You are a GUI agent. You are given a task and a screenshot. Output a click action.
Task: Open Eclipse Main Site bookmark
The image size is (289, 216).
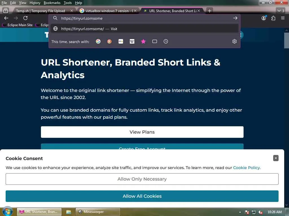tap(18, 25)
